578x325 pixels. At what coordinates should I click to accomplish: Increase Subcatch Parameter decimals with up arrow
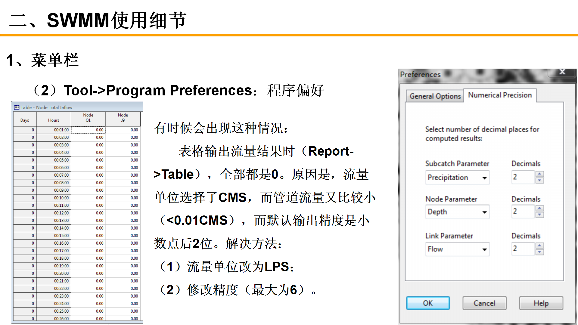click(539, 174)
